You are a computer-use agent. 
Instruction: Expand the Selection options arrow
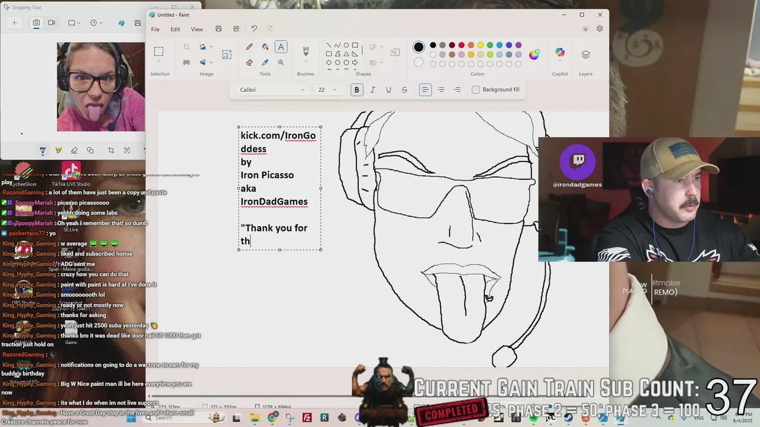click(159, 62)
